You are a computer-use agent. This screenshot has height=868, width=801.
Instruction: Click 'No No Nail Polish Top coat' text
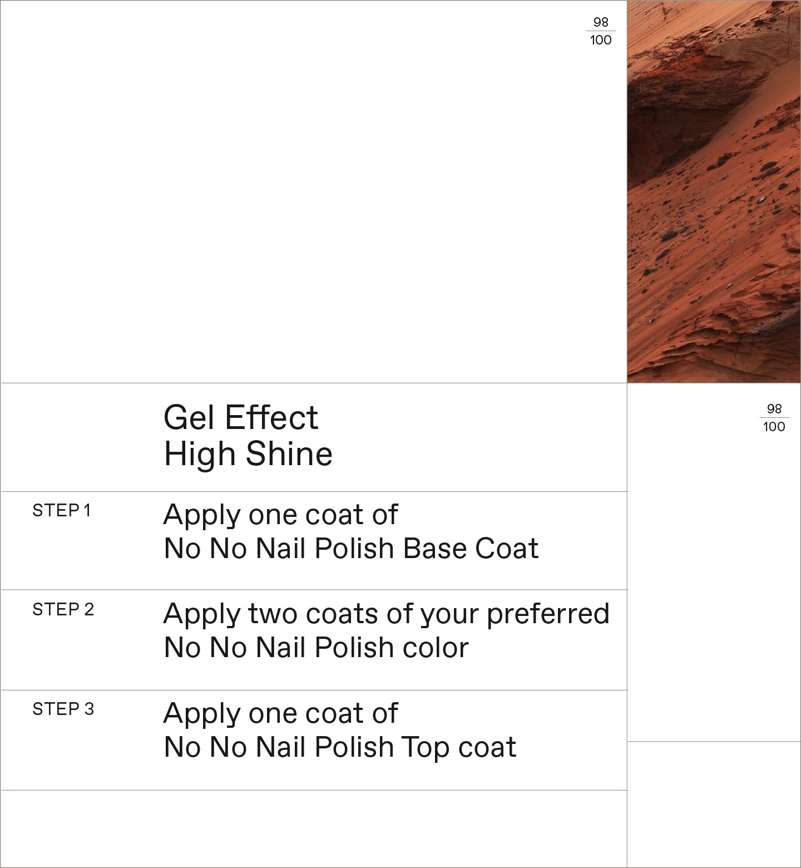tap(340, 747)
